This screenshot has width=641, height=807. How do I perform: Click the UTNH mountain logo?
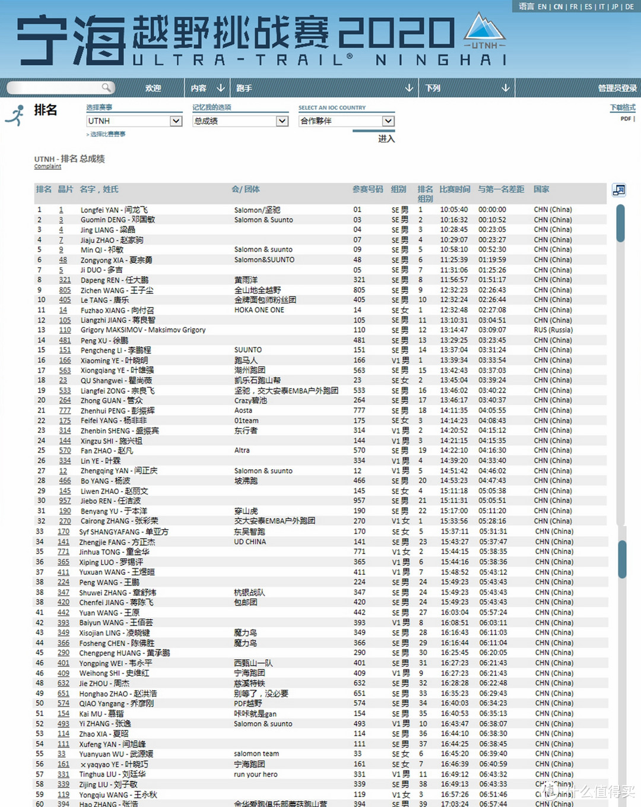[x=484, y=31]
